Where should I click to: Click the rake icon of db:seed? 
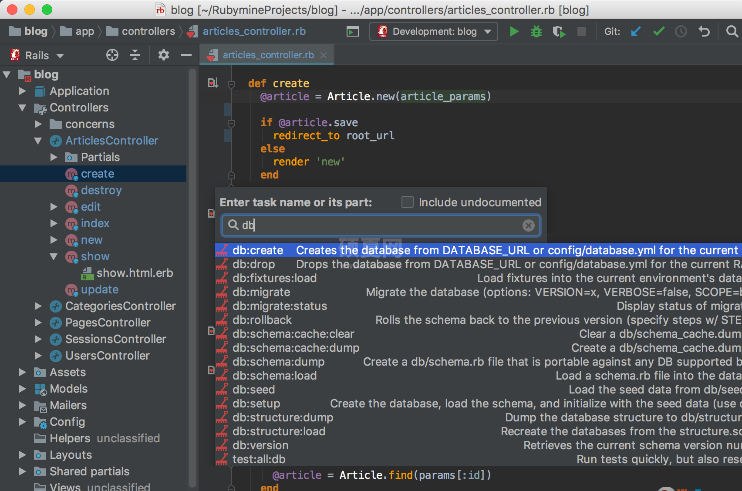tap(222, 390)
